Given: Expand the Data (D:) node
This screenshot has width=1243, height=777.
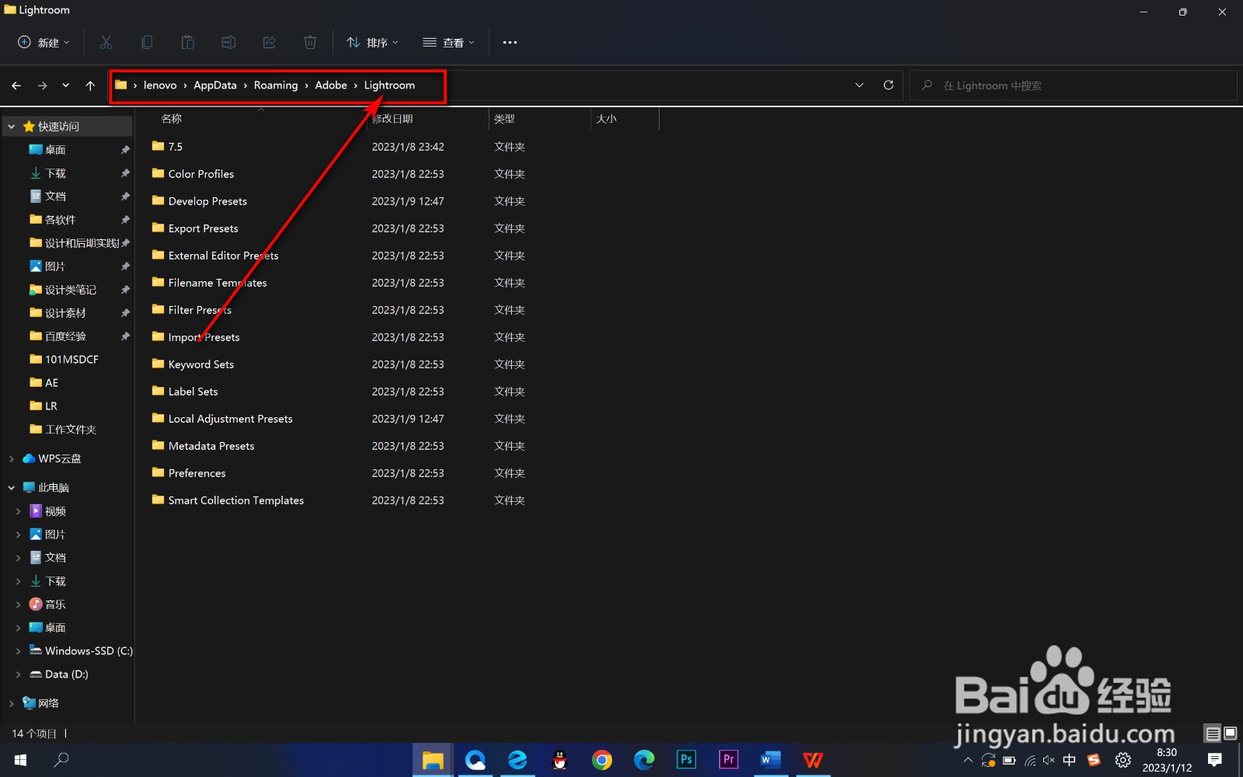Looking at the screenshot, I should click(x=19, y=674).
